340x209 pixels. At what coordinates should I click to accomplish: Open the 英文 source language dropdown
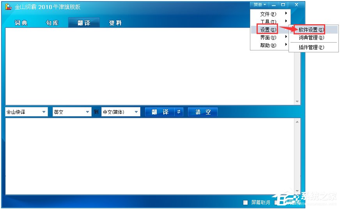click(x=72, y=112)
